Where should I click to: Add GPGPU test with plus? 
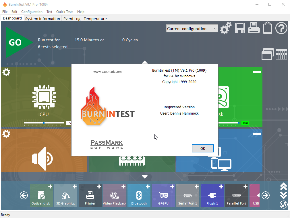pyautogui.click(x=172, y=186)
